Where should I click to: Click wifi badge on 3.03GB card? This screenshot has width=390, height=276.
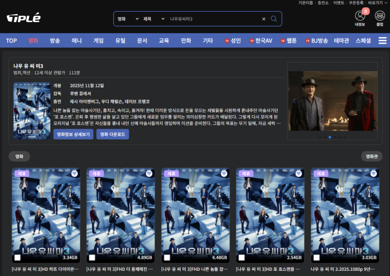point(373,174)
